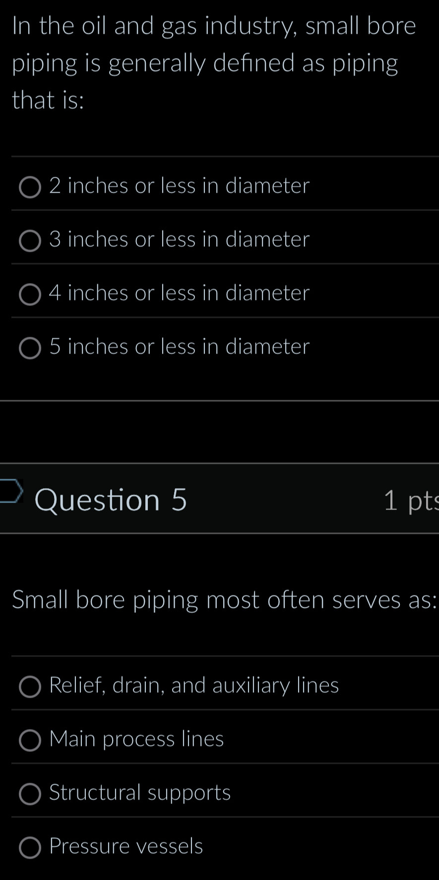Click the "1 pts" point value label
Screen dimensions: 439x880
(x=411, y=502)
